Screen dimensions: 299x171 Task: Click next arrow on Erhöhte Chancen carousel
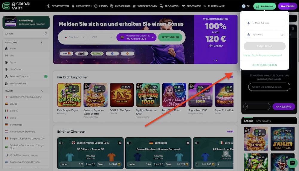[x=225, y=153]
